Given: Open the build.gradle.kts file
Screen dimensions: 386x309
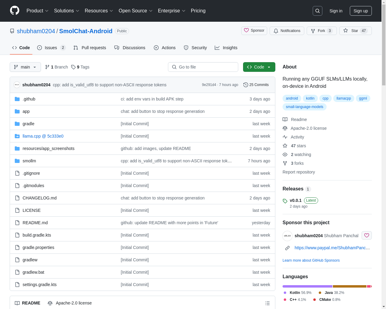Looking at the screenshot, I should [x=37, y=235].
